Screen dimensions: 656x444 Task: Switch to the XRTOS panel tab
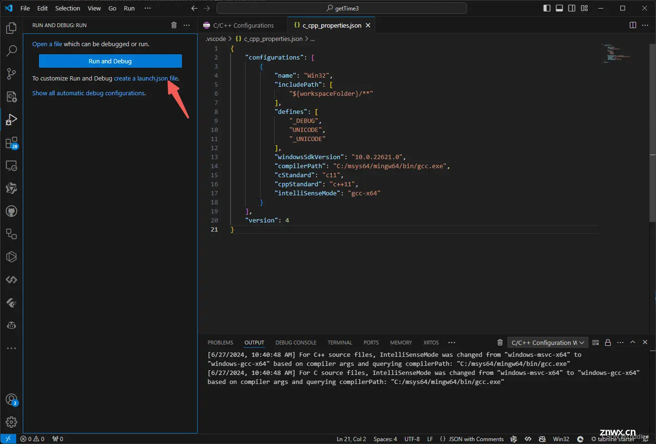431,343
